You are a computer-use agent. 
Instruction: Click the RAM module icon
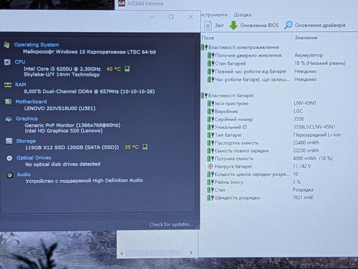pyautogui.click(x=8, y=85)
